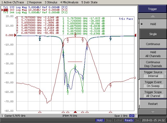The height and width of the screenshot is (123, 167).
Task: Click the date and time display
Action: tap(153, 120)
